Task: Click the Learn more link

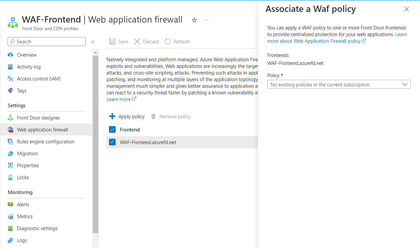Action: click(x=119, y=99)
